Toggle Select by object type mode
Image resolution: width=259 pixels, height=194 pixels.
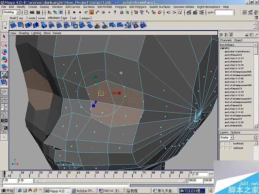(x=55, y=12)
